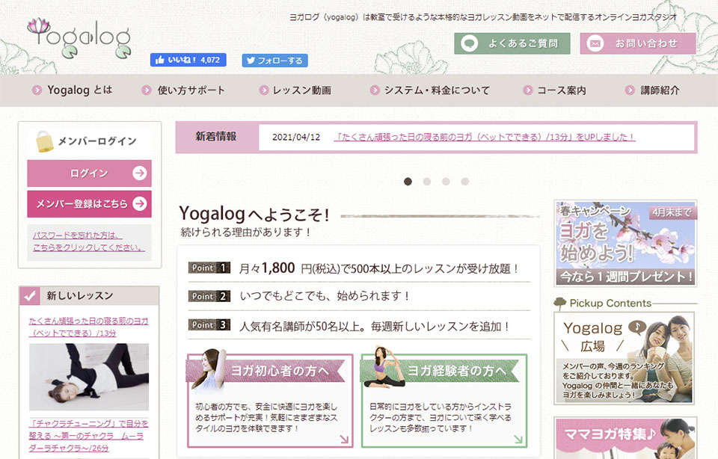Click the arrow icon on the メンバー登録 button
Image resolution: width=718 pixels, height=459 pixels.
click(140, 203)
